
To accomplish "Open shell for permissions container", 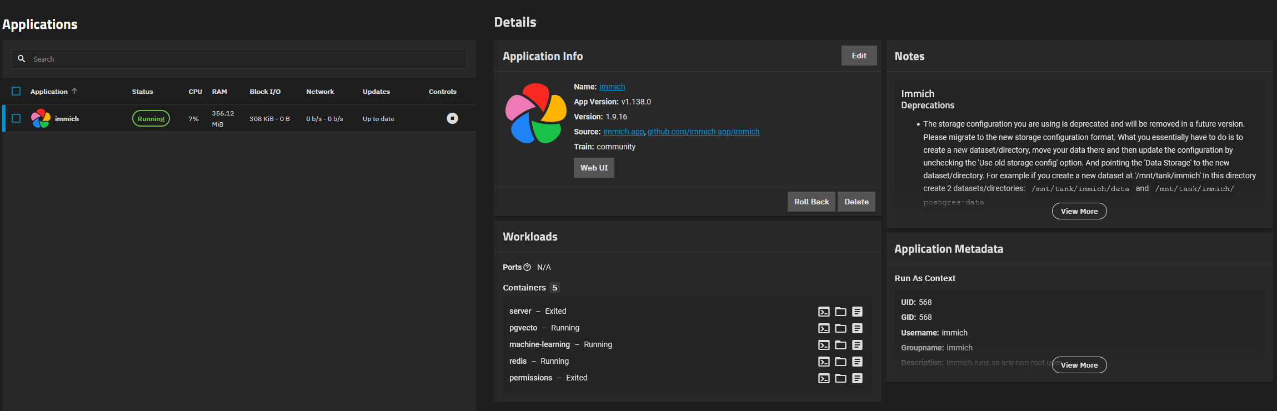I will pyautogui.click(x=824, y=378).
